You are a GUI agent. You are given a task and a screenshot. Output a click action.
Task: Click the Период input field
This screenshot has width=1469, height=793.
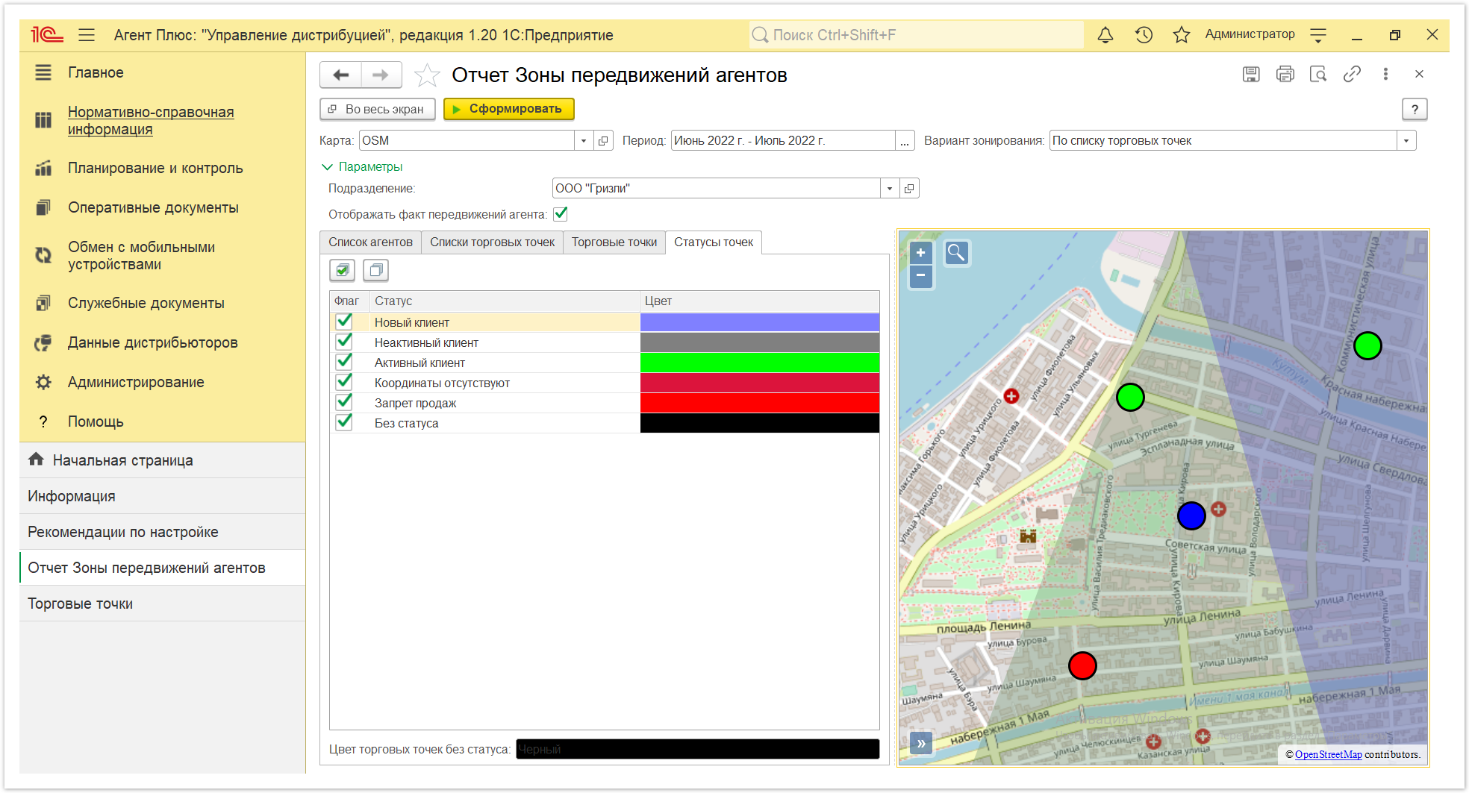click(783, 140)
